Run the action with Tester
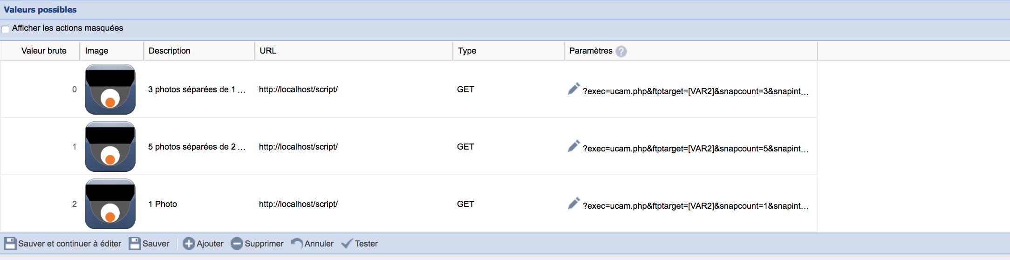The height and width of the screenshot is (260, 1010). [x=360, y=244]
